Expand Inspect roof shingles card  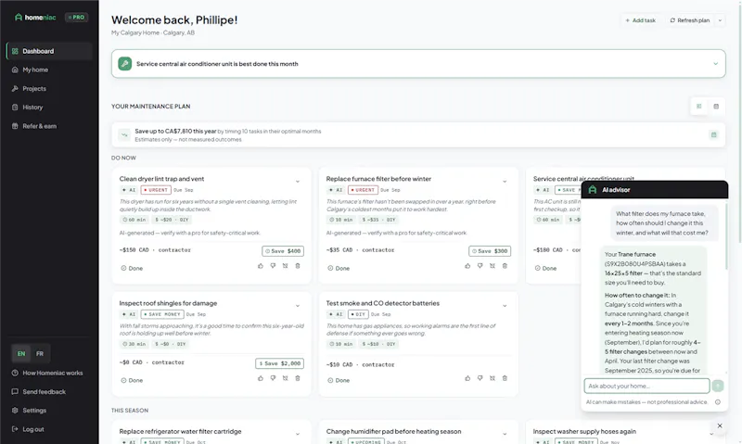(298, 306)
